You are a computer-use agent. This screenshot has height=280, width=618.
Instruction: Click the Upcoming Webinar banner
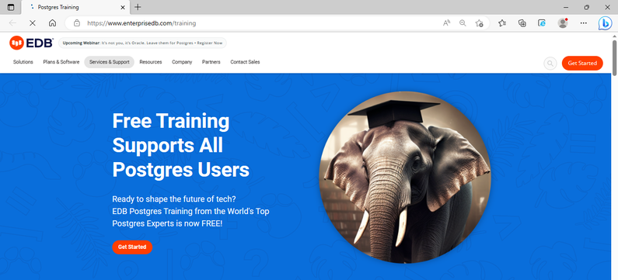pos(142,43)
